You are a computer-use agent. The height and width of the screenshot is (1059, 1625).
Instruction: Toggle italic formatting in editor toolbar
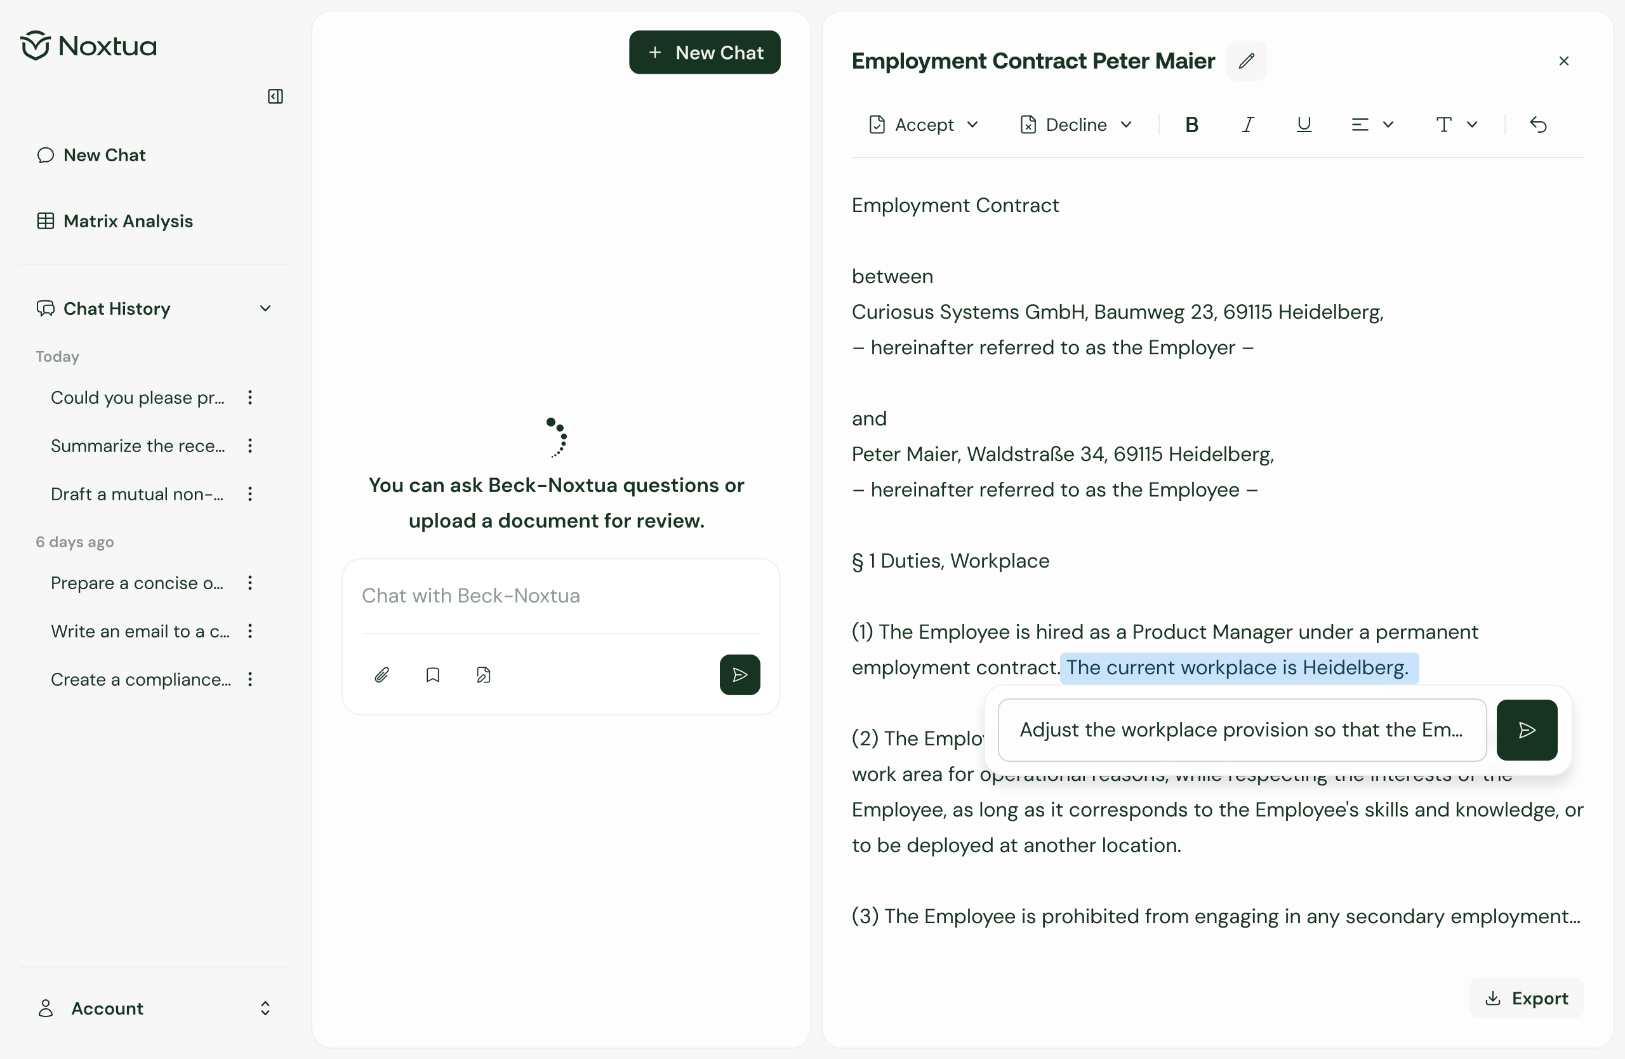[1247, 124]
